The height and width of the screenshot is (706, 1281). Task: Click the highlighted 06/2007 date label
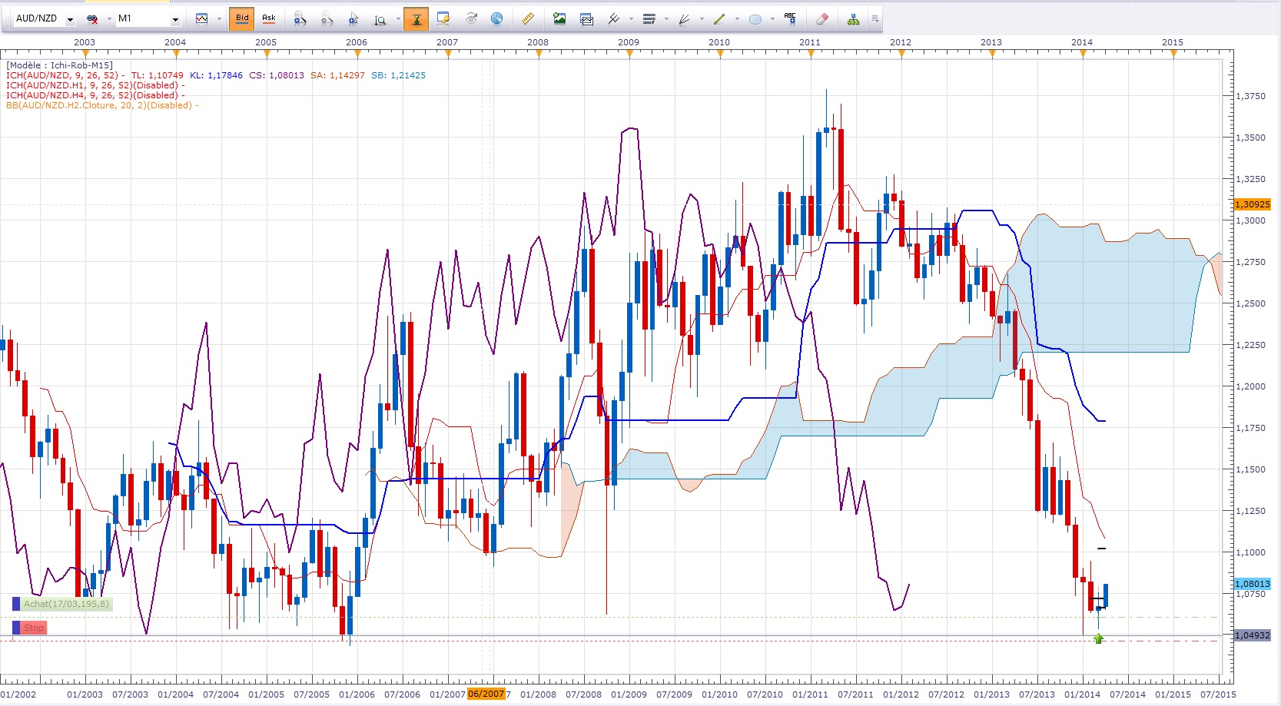pyautogui.click(x=486, y=694)
